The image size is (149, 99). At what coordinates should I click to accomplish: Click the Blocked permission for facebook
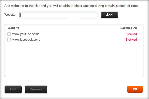(x=131, y=40)
